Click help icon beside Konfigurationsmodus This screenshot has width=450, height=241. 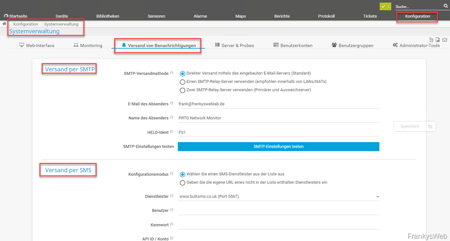coord(172,174)
